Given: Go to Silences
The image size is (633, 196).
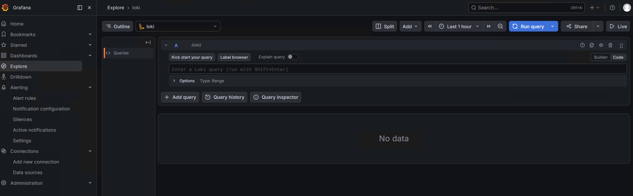Looking at the screenshot, I should 22,119.
